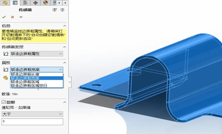Image resolution: width=222 pixels, height=134 pixels.
Task: Click the alert value field containing 9
Action: (32, 122)
